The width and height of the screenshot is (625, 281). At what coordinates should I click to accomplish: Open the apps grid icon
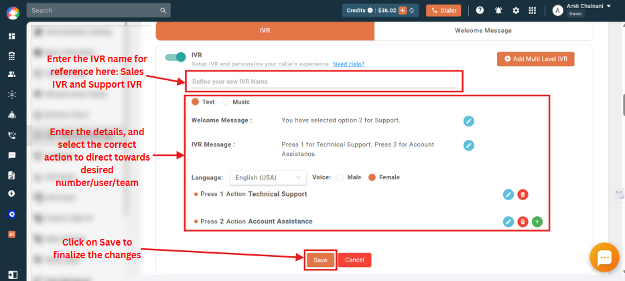click(x=532, y=11)
